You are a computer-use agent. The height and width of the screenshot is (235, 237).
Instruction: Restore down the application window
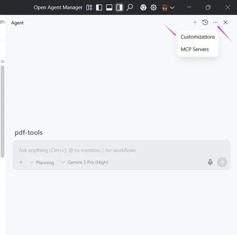208,7
